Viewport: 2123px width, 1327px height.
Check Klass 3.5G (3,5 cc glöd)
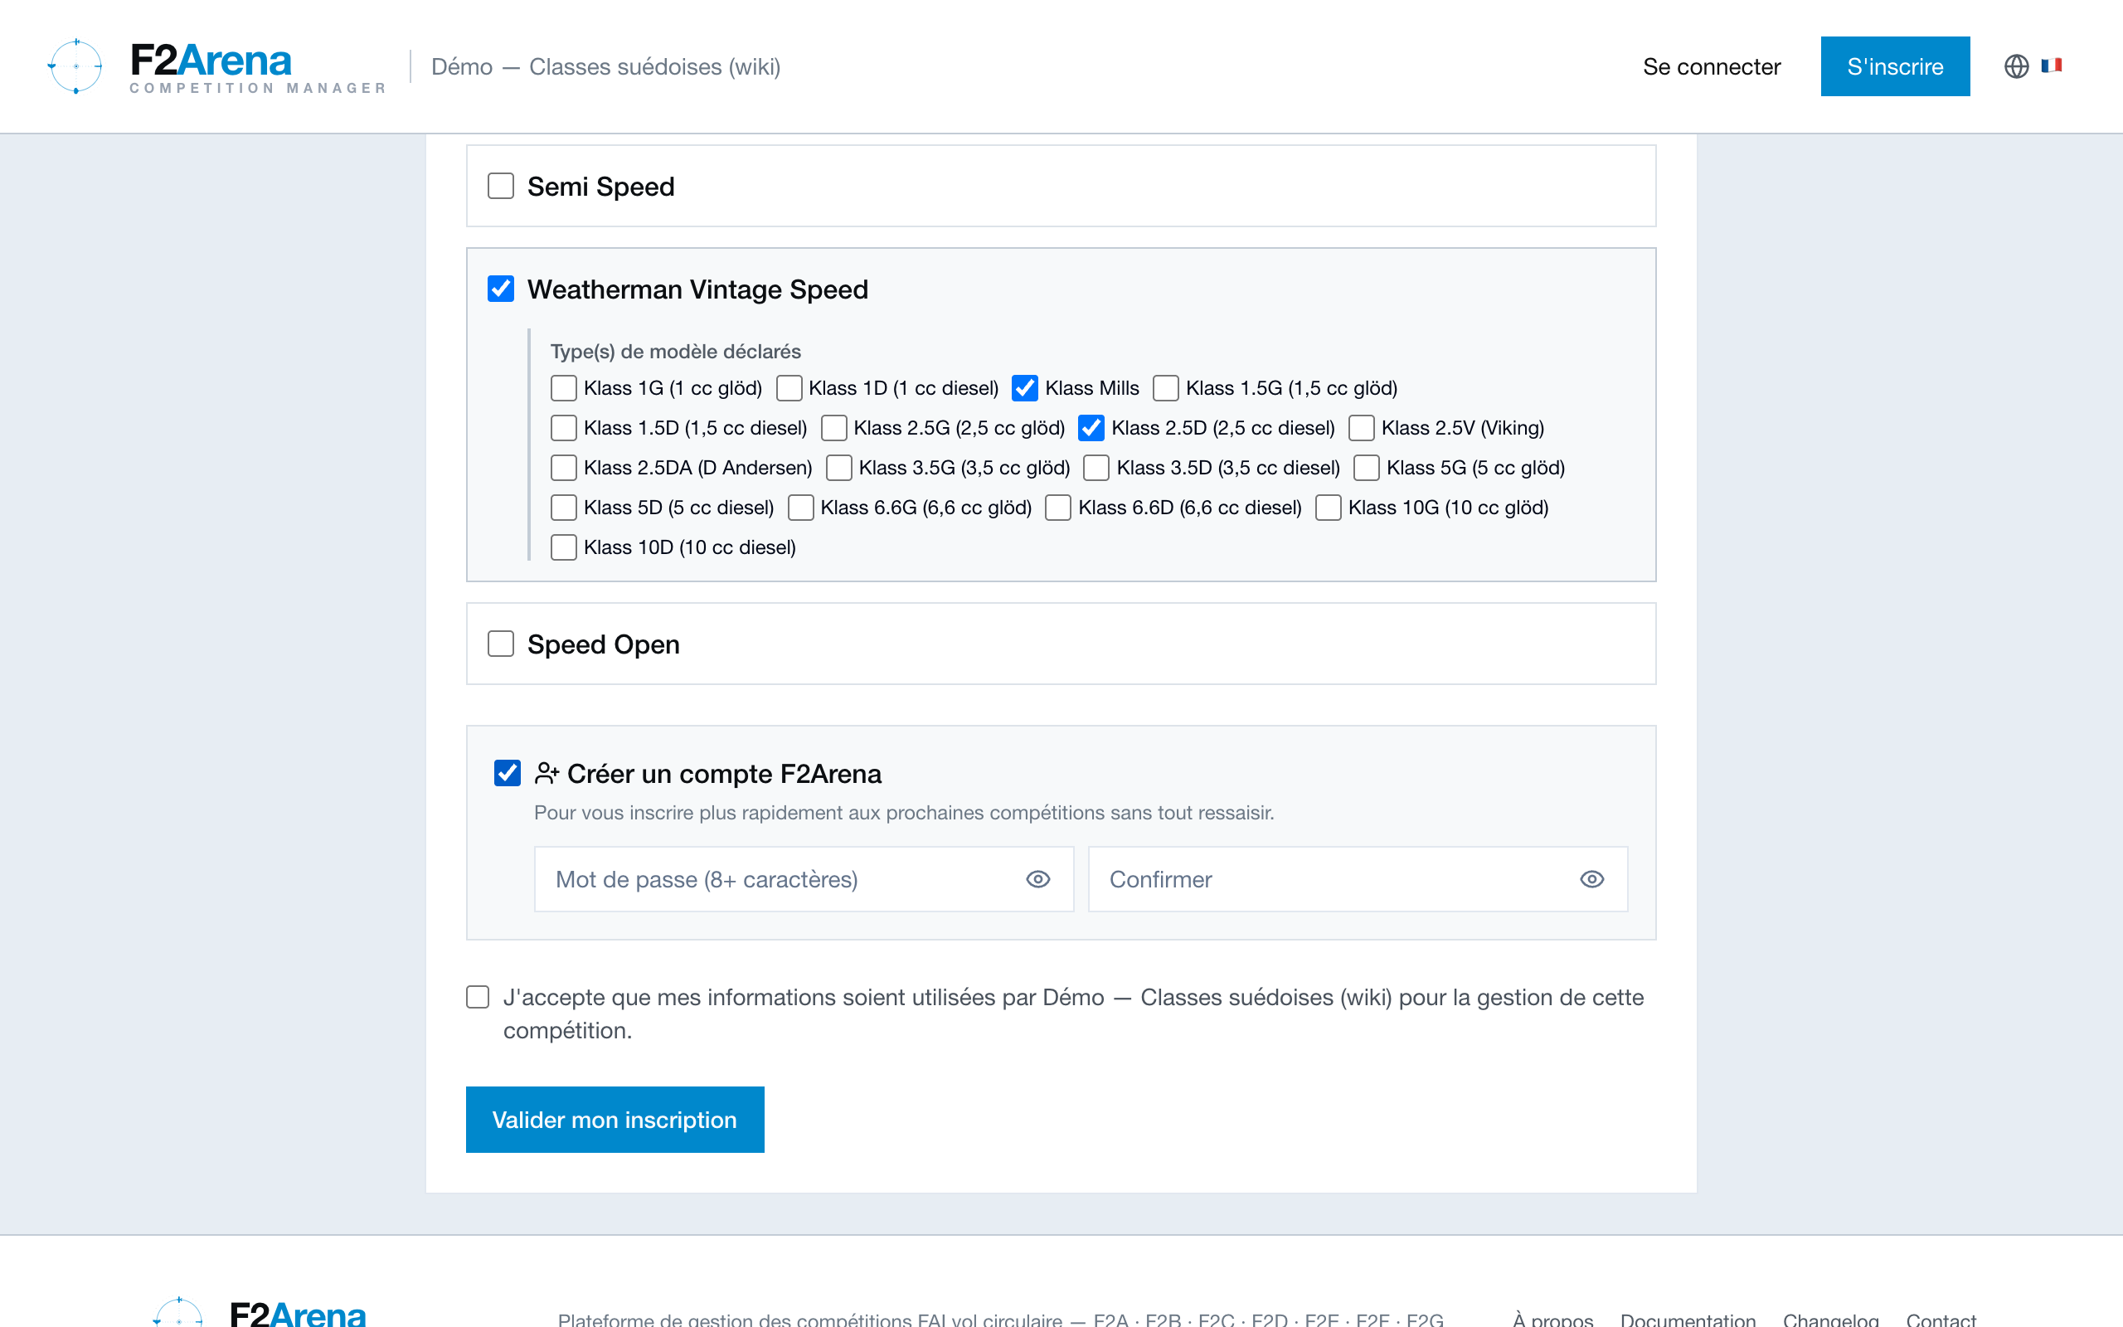tap(838, 468)
